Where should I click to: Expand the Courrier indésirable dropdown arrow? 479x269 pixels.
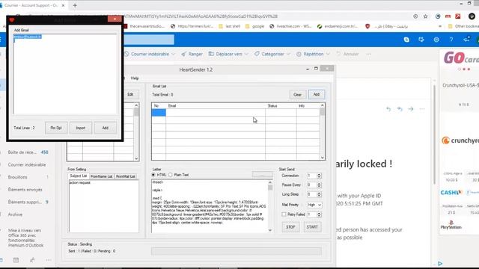coord(173,54)
